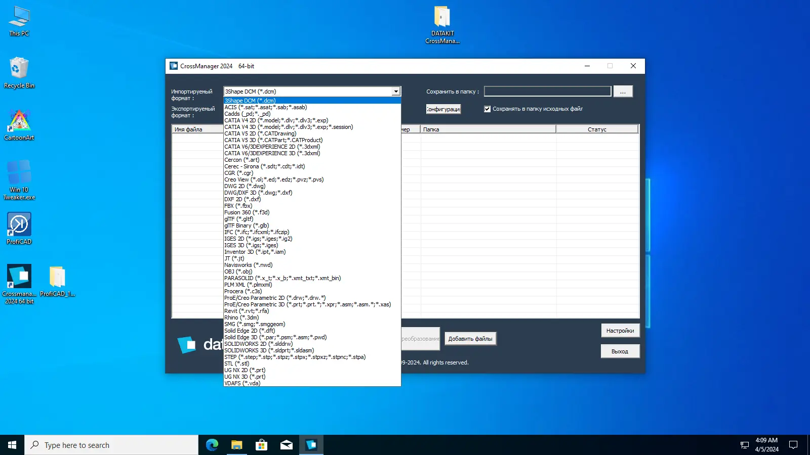Toggle the save to source folder checkbox

pyautogui.click(x=487, y=109)
